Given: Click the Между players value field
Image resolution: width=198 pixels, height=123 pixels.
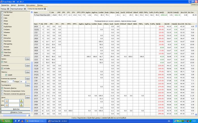Looking at the screenshot, I should coord(10,82).
